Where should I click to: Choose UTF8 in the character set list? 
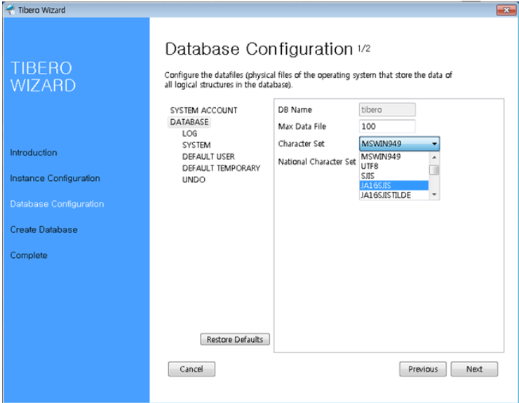tap(394, 166)
